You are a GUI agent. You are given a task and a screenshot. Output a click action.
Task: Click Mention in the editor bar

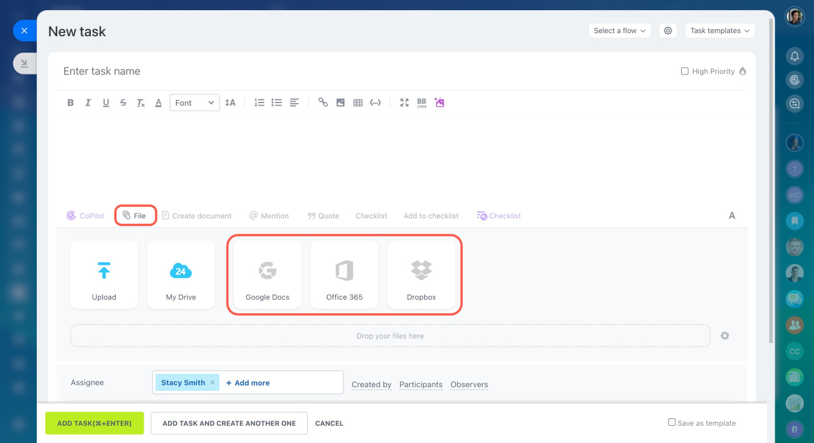(x=268, y=216)
